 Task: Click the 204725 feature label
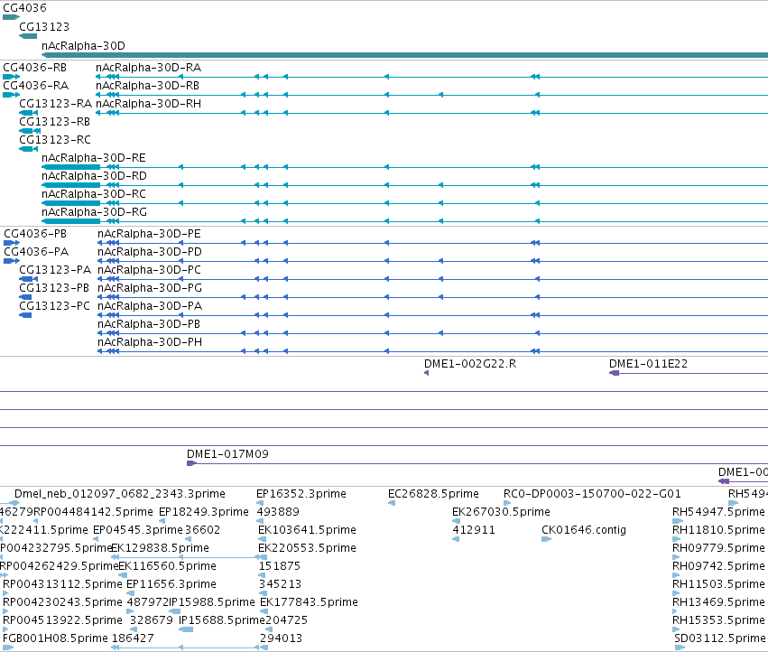(286, 620)
